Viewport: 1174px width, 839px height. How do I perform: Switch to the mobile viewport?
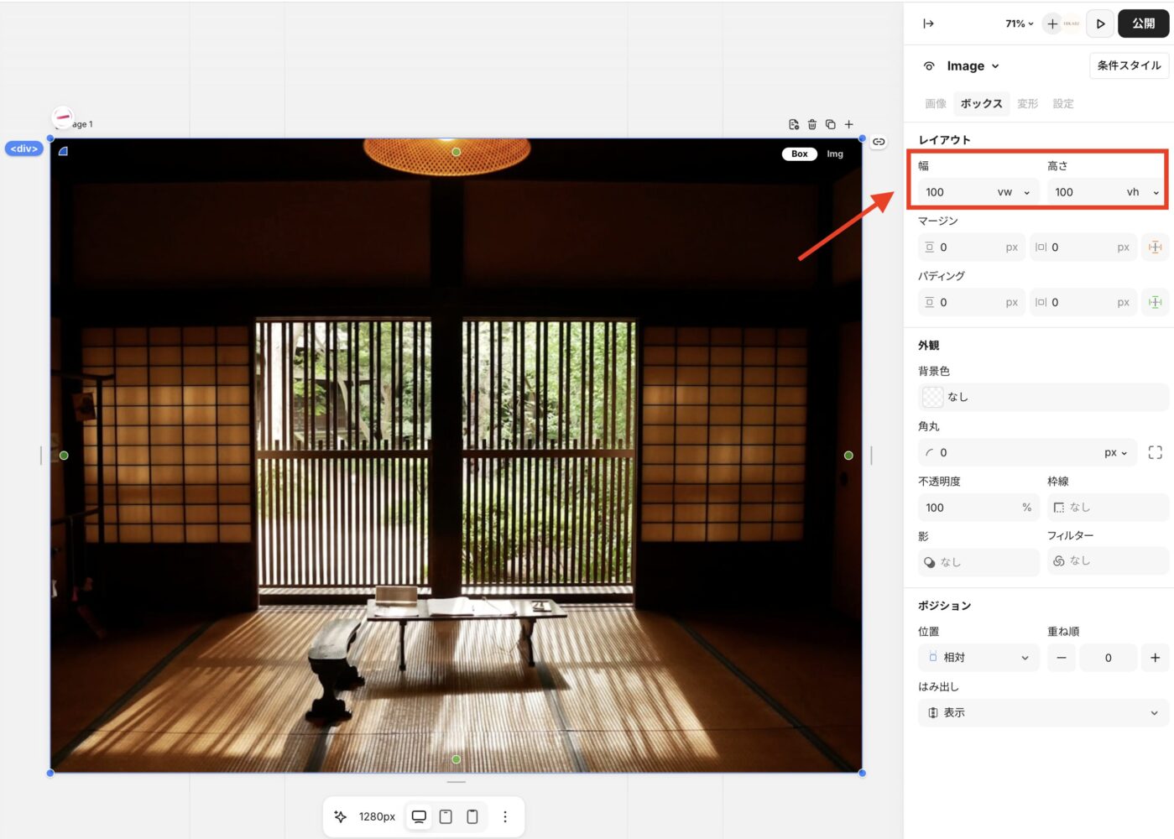point(472,816)
